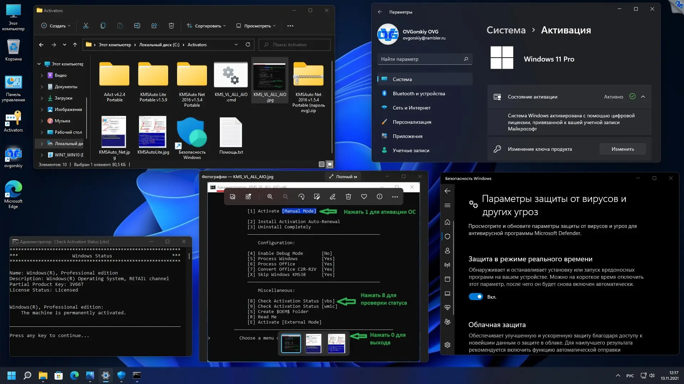Switch Explorer to details view
This screenshot has height=384, width=684.
click(x=321, y=164)
